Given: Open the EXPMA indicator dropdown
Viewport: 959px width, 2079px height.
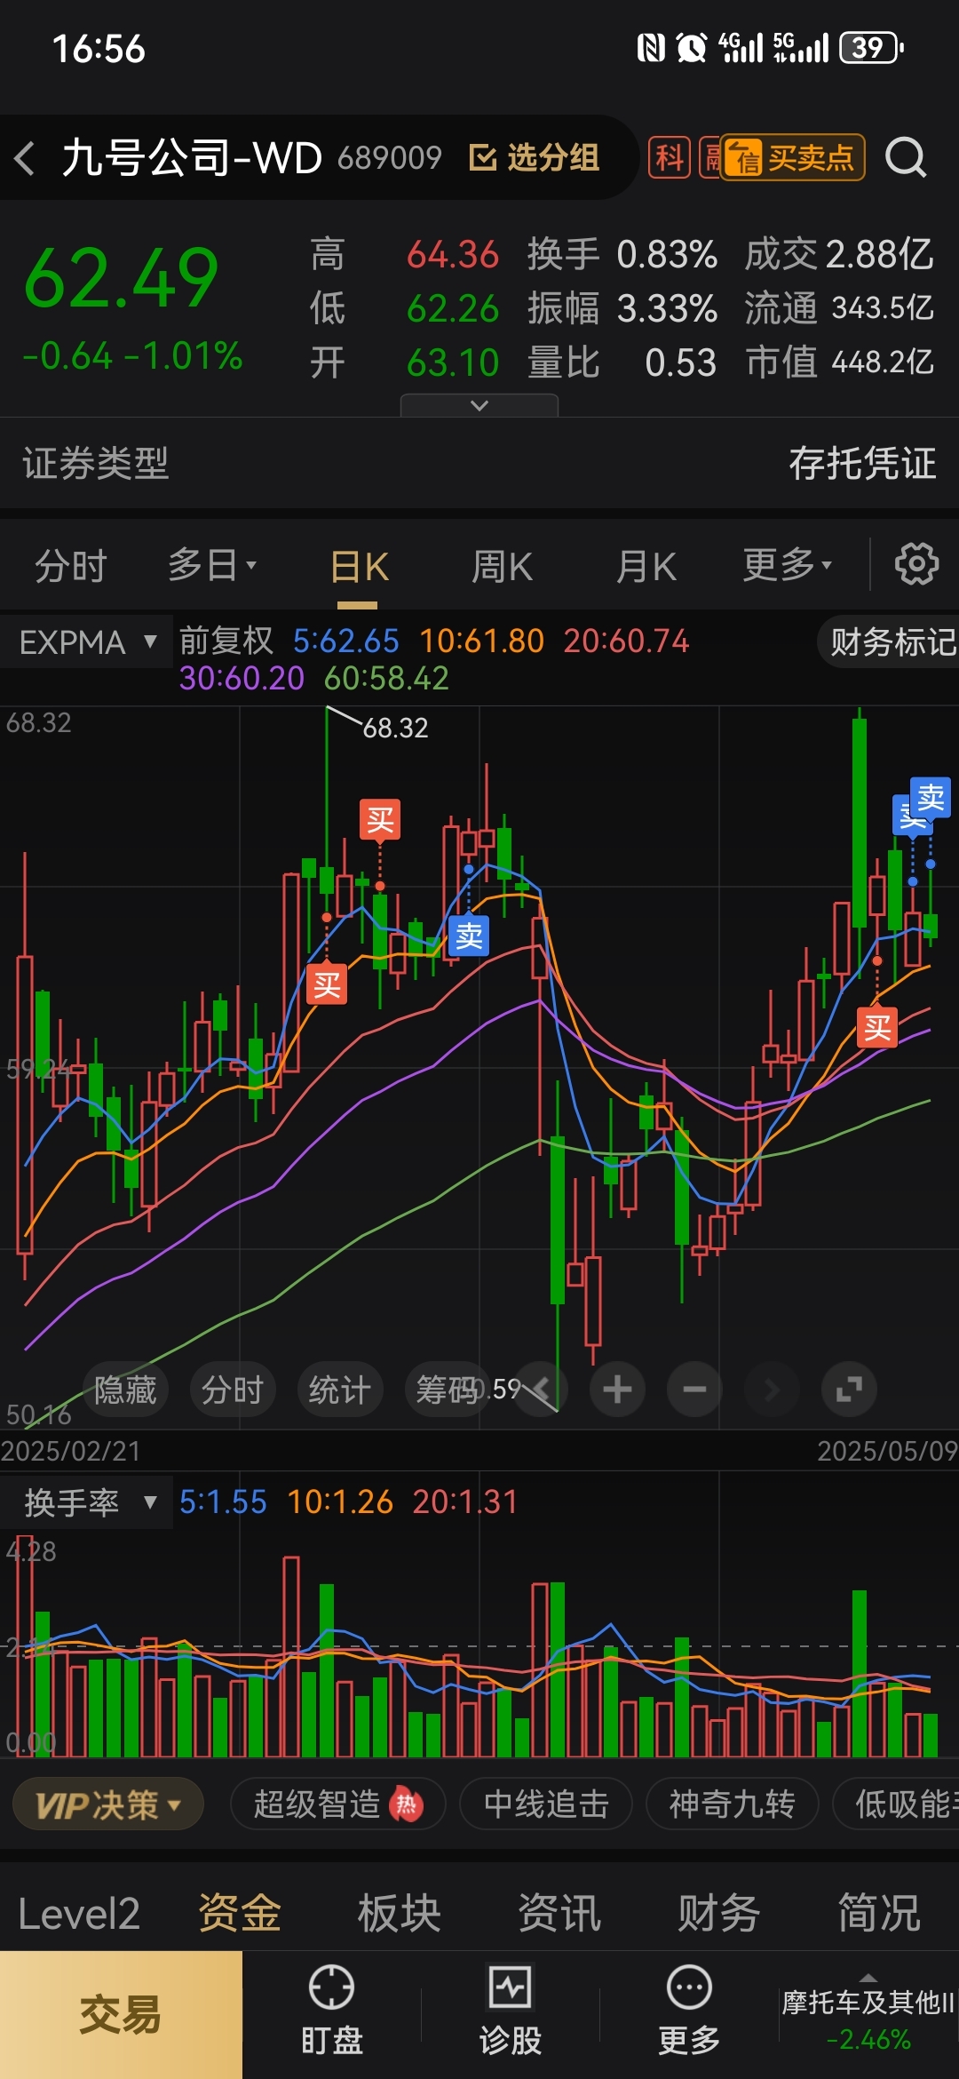Looking at the screenshot, I should pyautogui.click(x=87, y=641).
